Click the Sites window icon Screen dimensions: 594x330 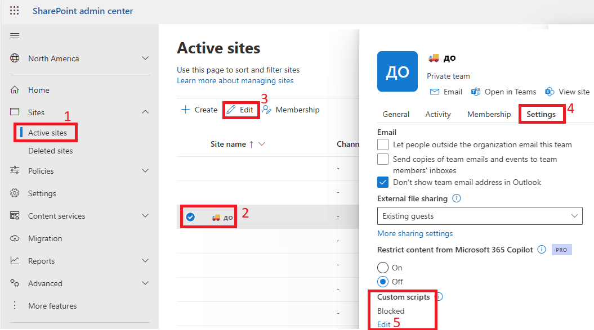click(x=15, y=112)
